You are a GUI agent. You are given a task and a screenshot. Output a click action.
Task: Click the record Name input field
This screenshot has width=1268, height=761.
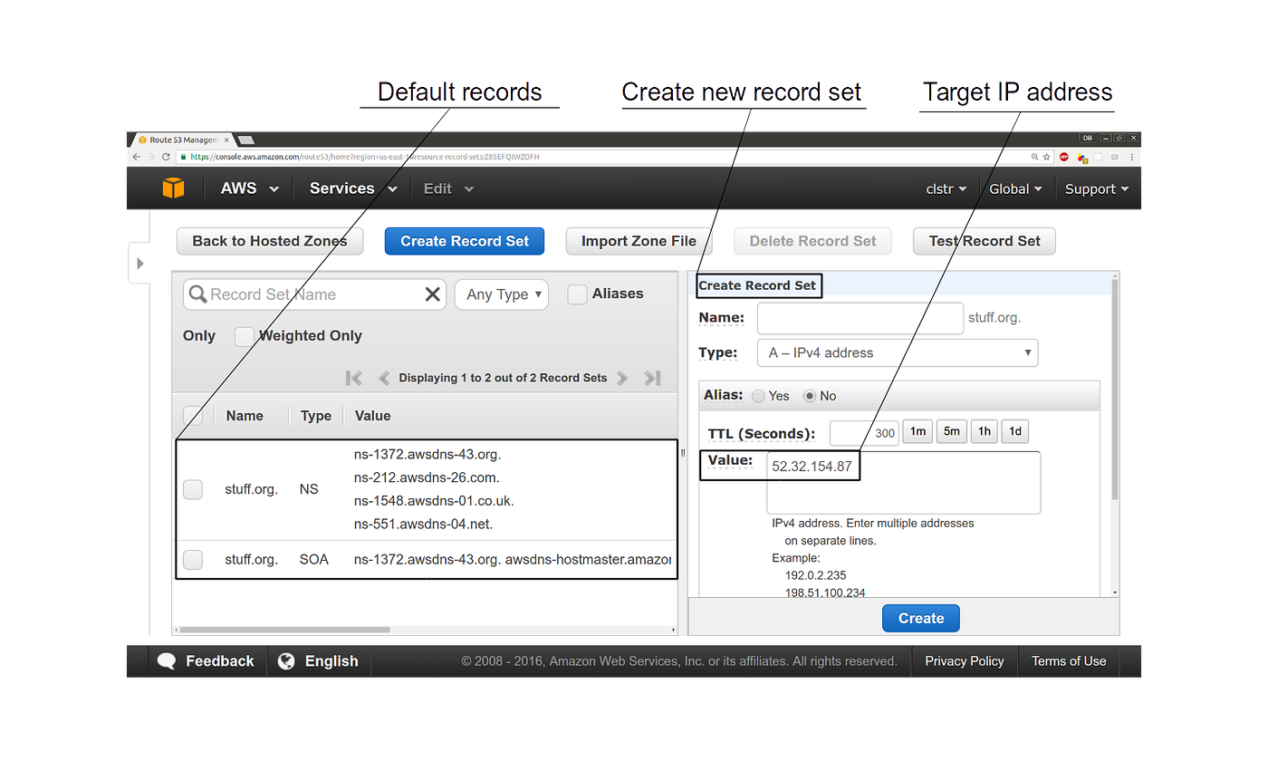(x=860, y=318)
